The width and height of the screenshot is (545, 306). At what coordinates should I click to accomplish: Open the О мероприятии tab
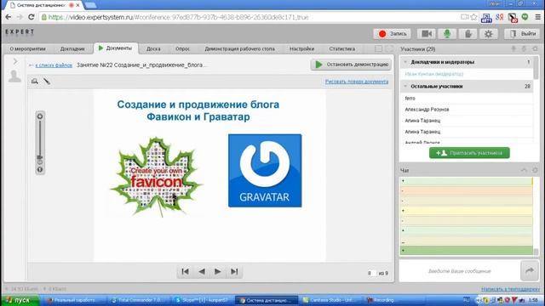click(28, 49)
